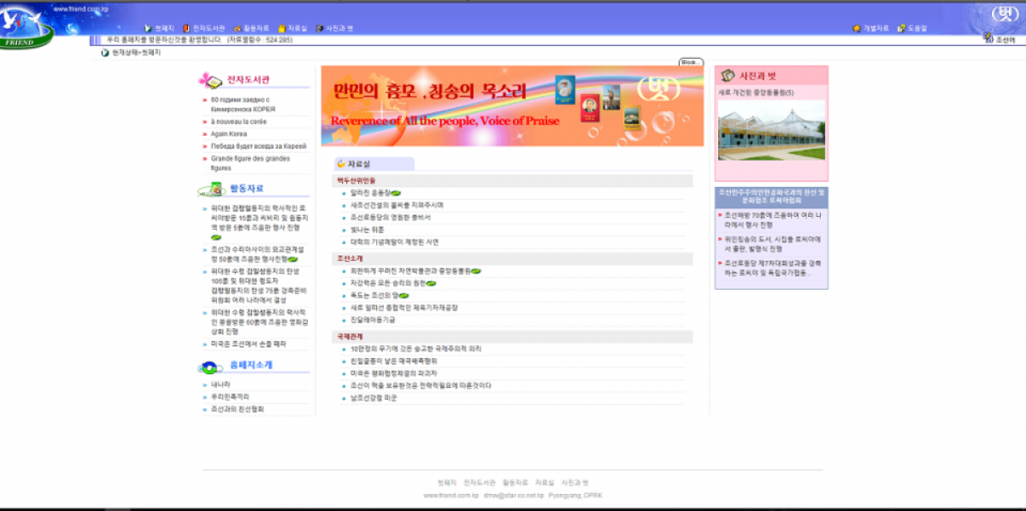Click the red book icon for 전자도서관 nav item

186,26
